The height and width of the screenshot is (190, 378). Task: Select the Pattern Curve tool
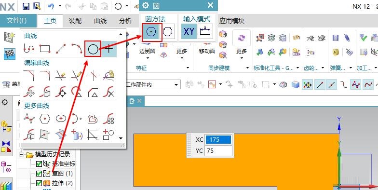(109, 119)
